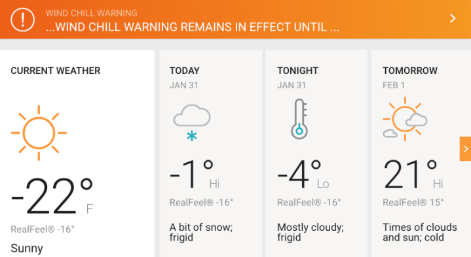This screenshot has height=257, width=471.
Task: Click the snow cloud icon for Today
Action: (x=192, y=122)
